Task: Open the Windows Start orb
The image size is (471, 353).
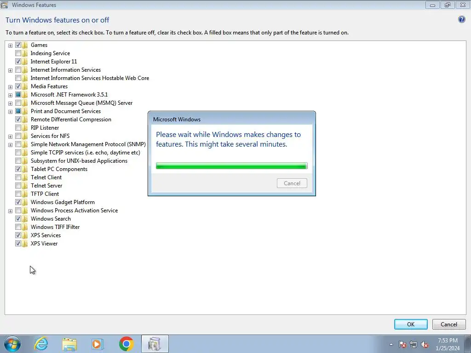Action: pos(12,344)
